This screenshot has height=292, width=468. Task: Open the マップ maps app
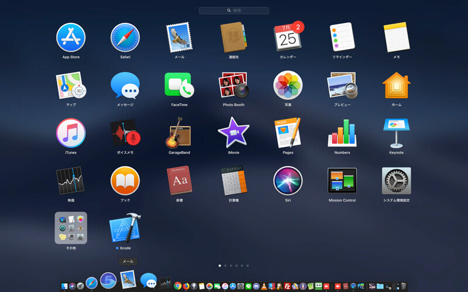click(x=71, y=85)
